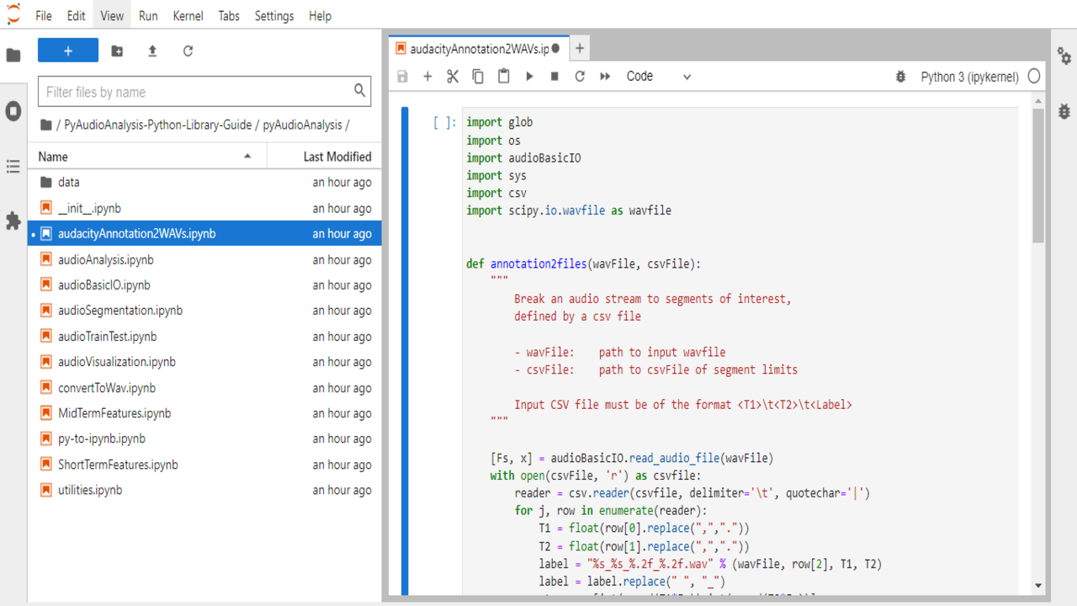The image size is (1077, 606).
Task: Open the cell type Code dropdown
Action: (658, 77)
